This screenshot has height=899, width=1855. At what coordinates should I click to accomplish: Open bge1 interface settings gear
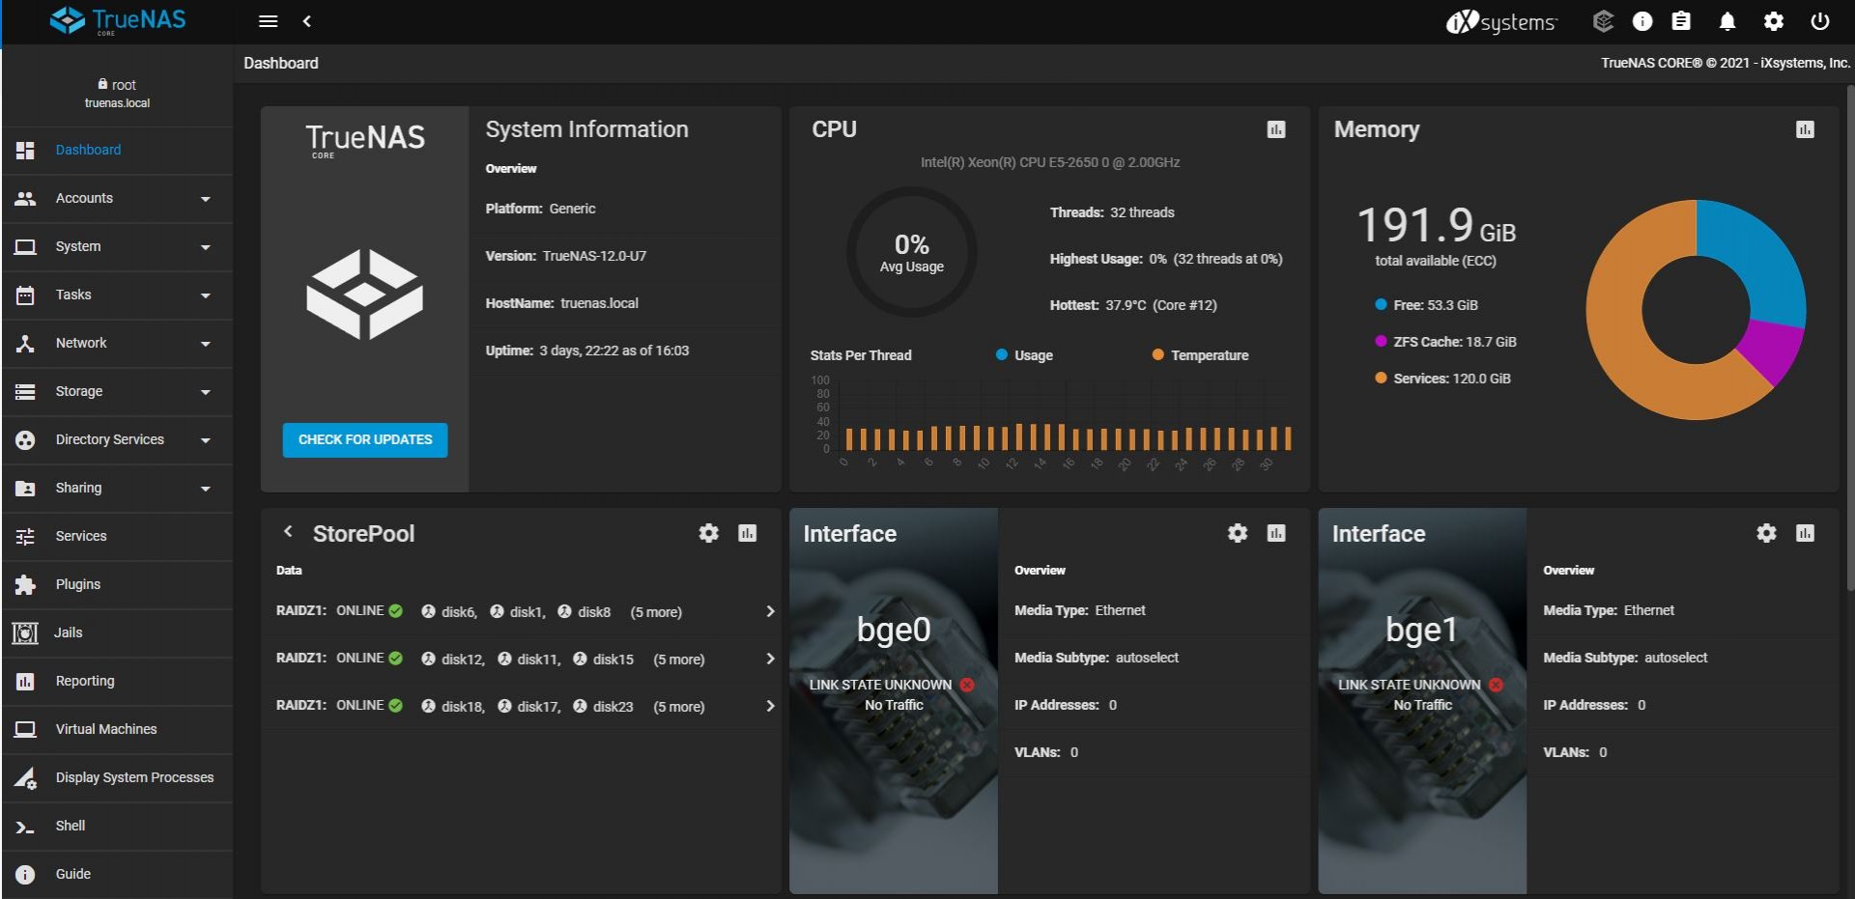(1766, 533)
